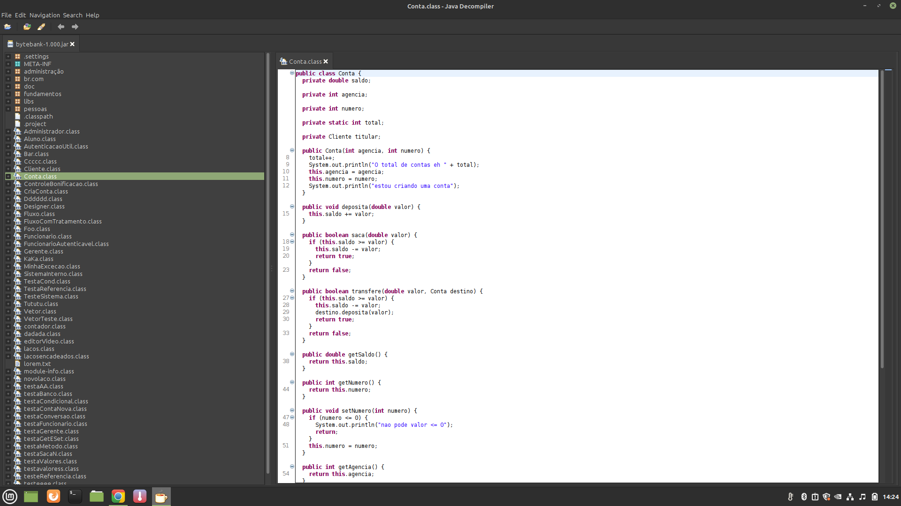Select FuncionarioAutenticavel.class in the tree

coord(66,244)
